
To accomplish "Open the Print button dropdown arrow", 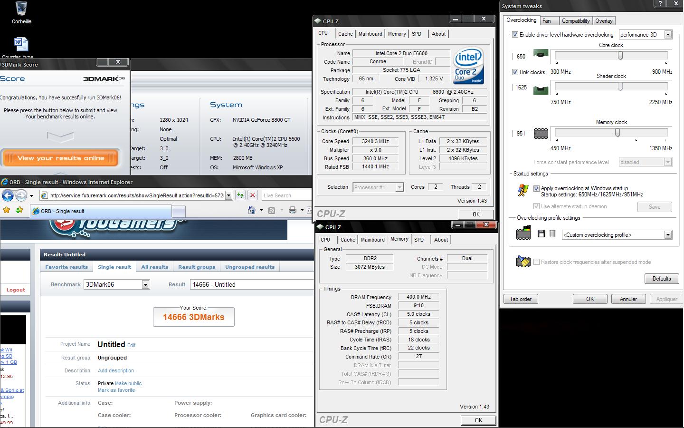I will tap(302, 210).
